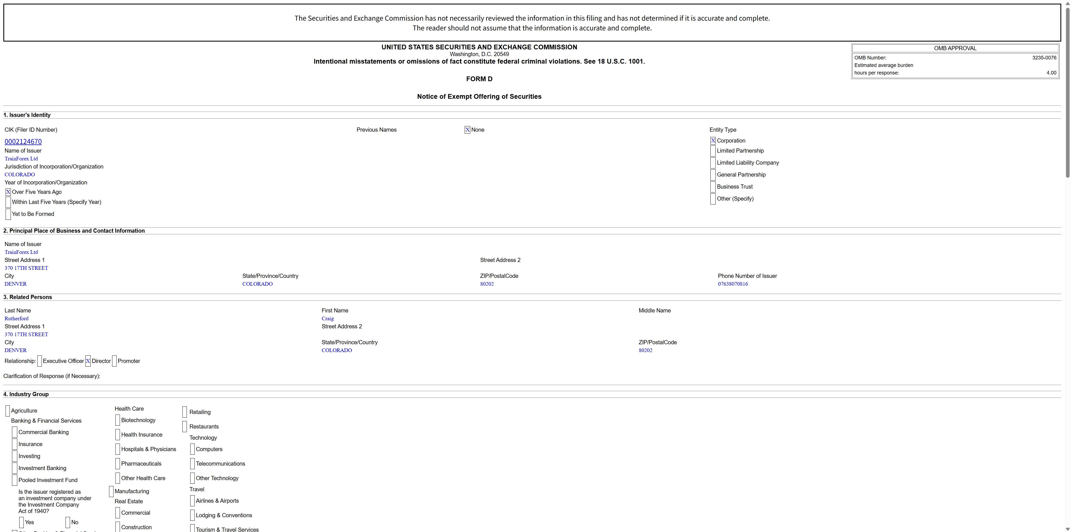This screenshot has width=1071, height=532.
Task: Check the Commercial real estate box
Action: tap(118, 513)
